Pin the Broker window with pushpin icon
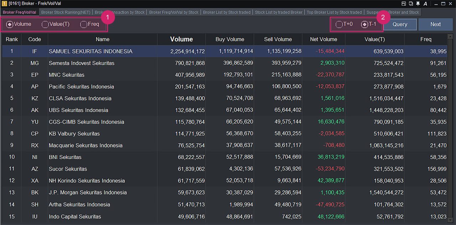The image size is (456, 225). [418, 4]
